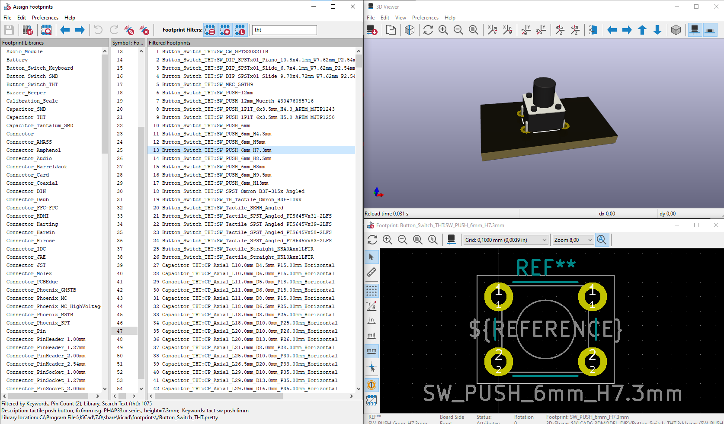
Task: Rotate the 3D model clockwise around Z
Action: pyautogui.click(x=560, y=30)
